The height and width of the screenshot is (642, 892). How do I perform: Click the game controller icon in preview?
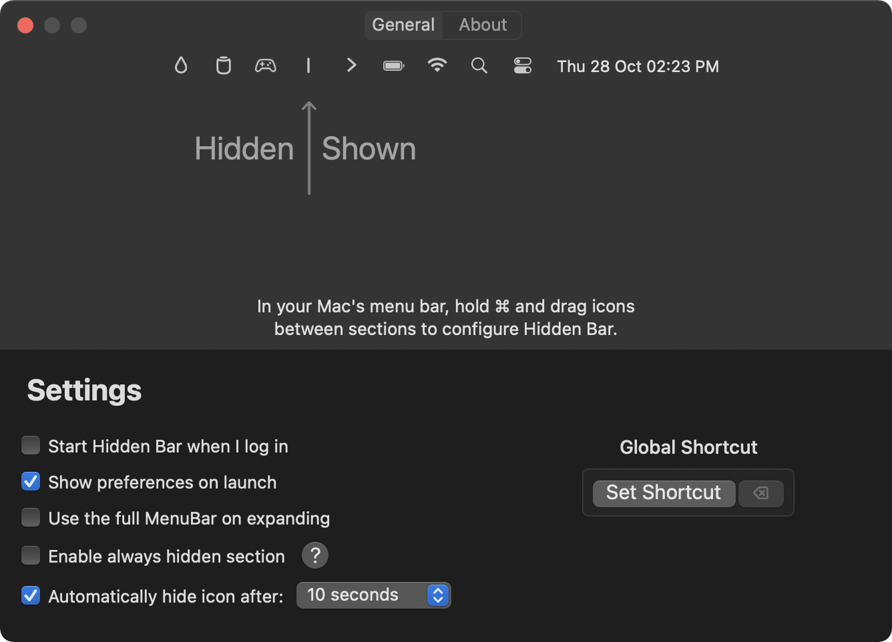pyautogui.click(x=266, y=65)
